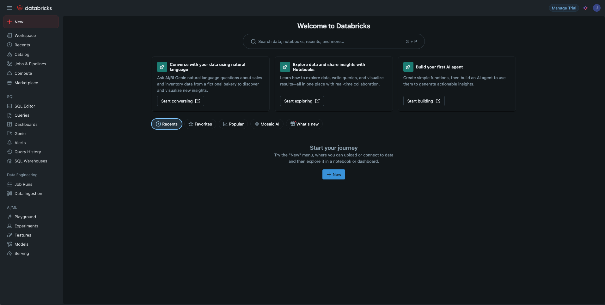
Task: Click the Catalog icon in sidebar
Action: point(9,54)
